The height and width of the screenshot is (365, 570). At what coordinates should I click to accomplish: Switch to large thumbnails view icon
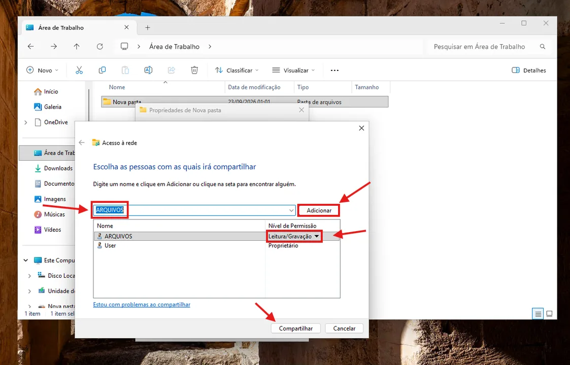coord(549,314)
